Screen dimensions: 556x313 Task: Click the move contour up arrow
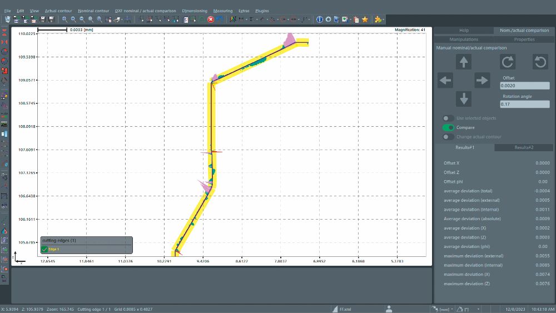click(x=464, y=62)
